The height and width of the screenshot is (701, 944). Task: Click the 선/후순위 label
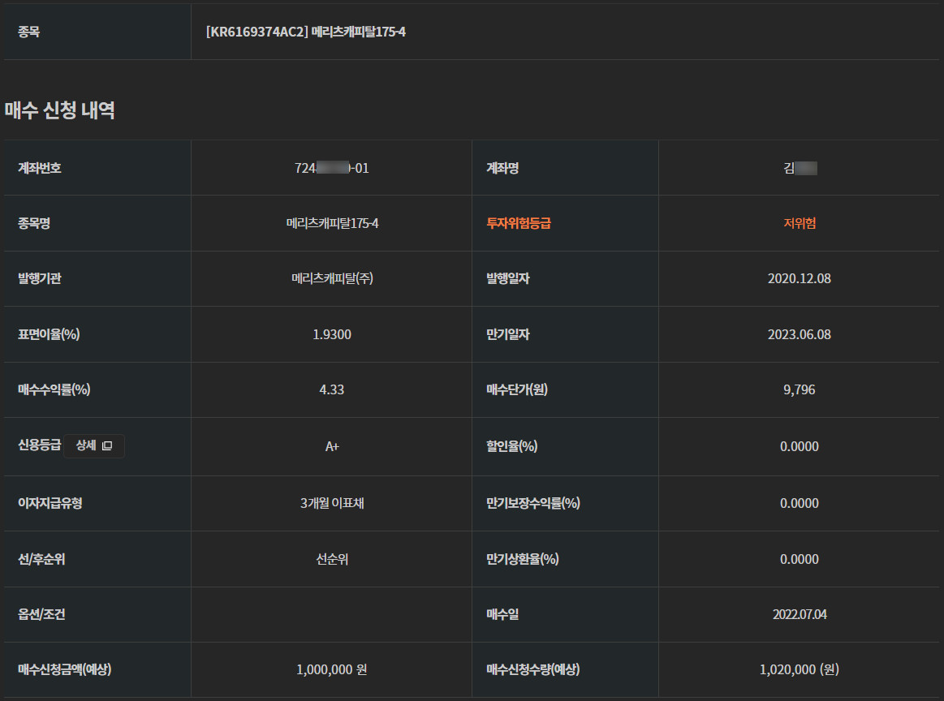[x=41, y=559]
